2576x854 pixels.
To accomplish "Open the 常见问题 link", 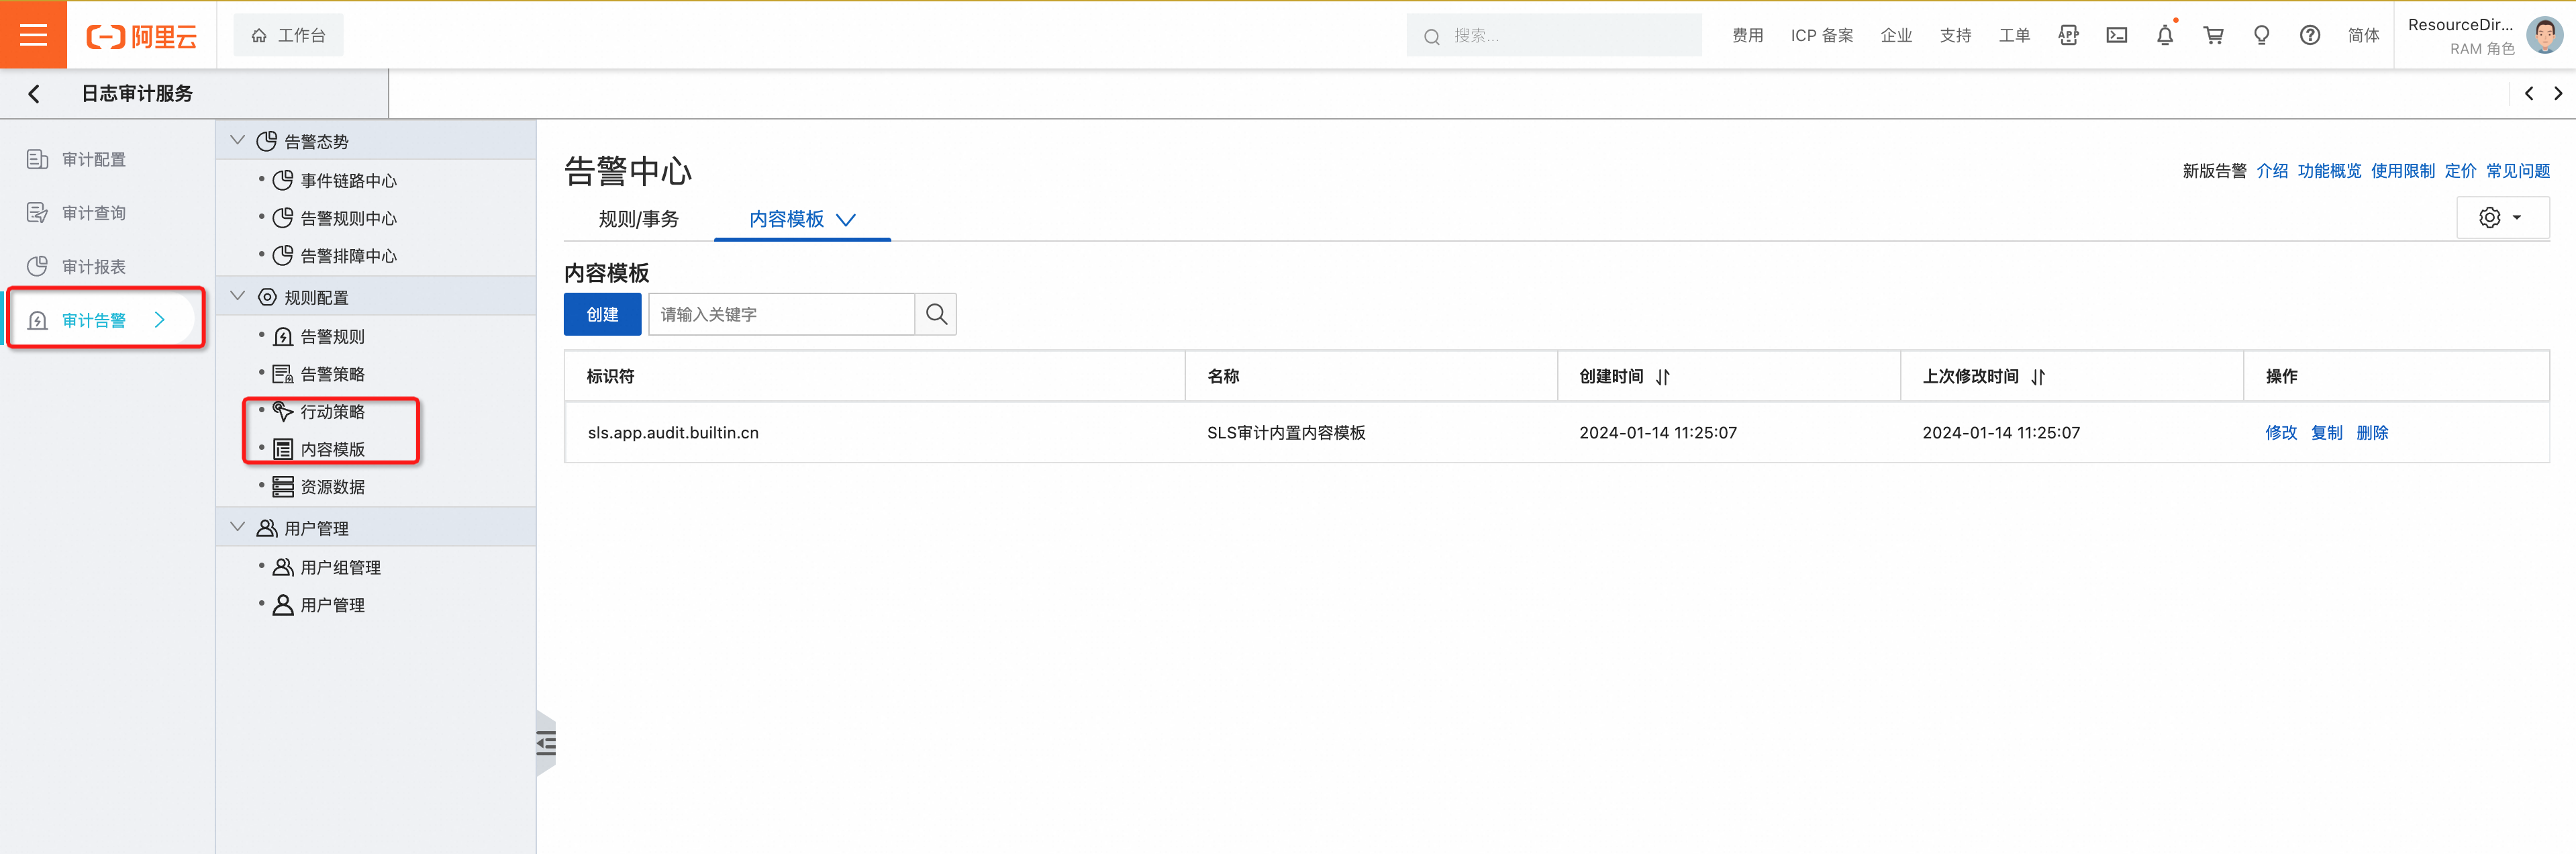I will click(2517, 171).
